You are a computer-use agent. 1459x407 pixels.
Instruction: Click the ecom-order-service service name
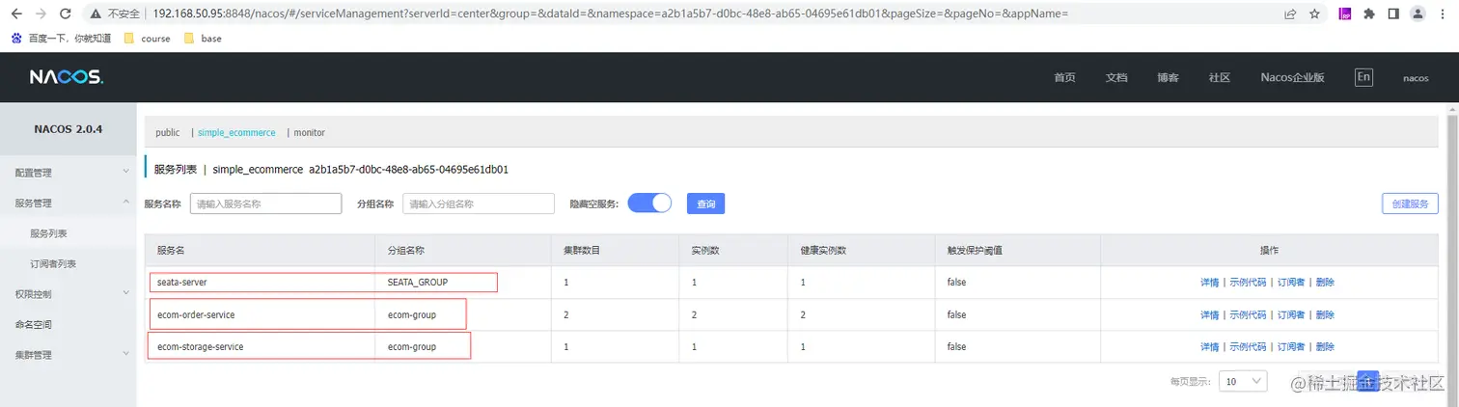[196, 314]
